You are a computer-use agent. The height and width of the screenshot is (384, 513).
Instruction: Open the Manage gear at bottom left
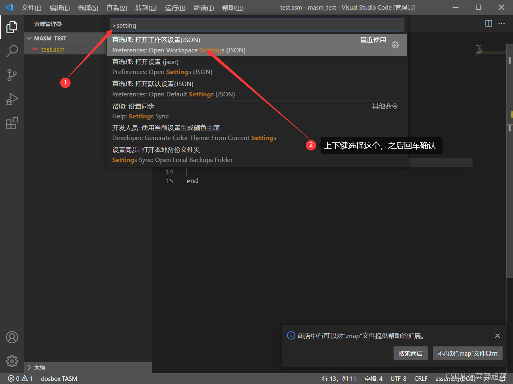pos(12,361)
